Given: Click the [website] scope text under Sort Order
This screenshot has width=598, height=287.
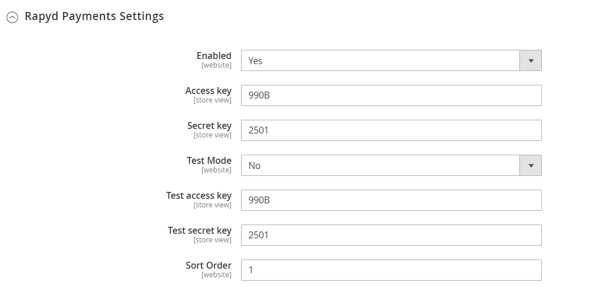Looking at the screenshot, I should (216, 276).
